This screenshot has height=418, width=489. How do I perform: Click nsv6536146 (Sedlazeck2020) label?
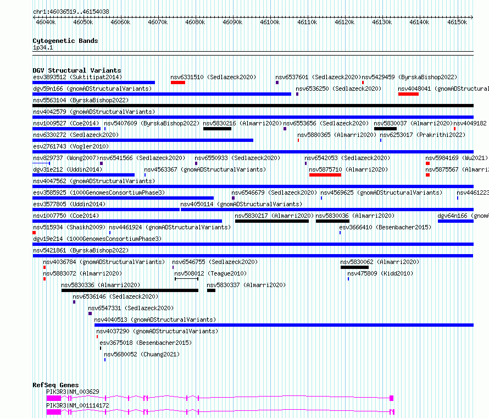point(115,296)
